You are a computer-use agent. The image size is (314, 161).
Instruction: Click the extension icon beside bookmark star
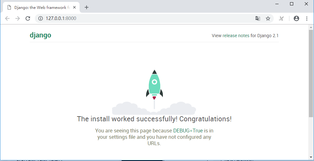point(281,18)
